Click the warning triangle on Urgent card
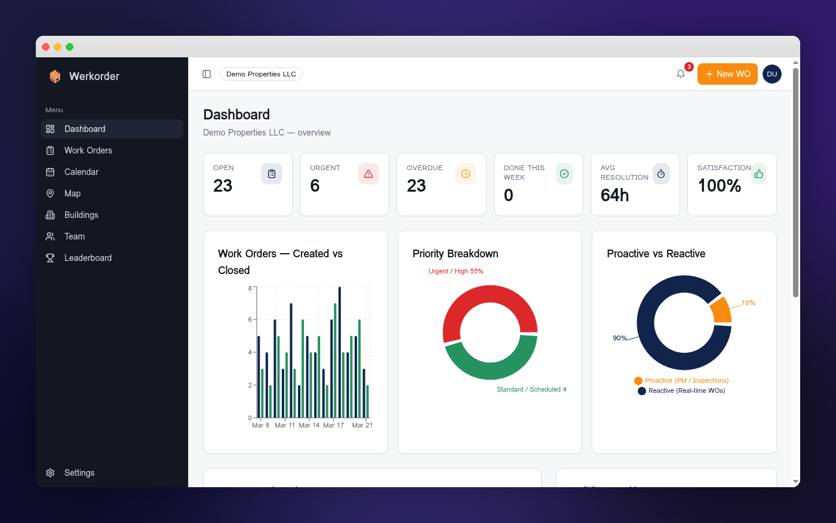The width and height of the screenshot is (836, 523). (368, 174)
